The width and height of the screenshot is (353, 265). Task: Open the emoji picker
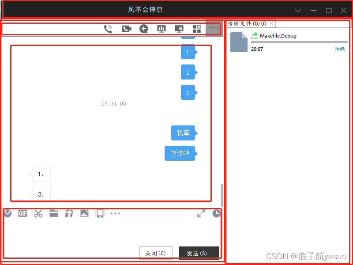(8, 213)
